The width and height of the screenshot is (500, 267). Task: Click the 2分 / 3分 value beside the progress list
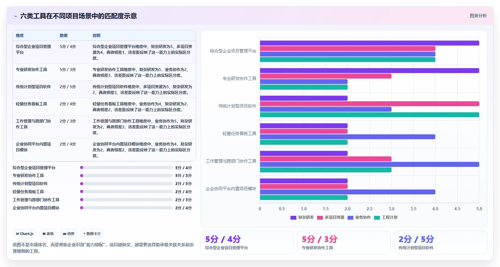(183, 200)
